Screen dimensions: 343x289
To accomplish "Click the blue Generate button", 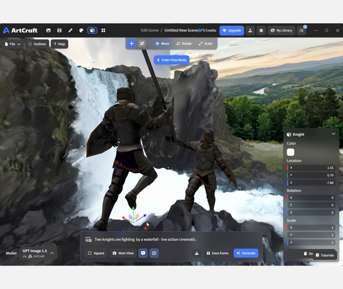I will [x=246, y=253].
